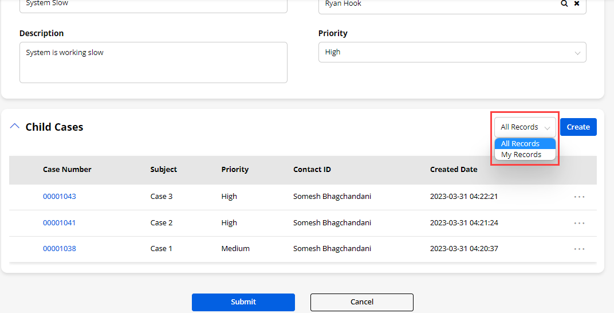Open case number 00001041 link
The height and width of the screenshot is (313, 614).
(60, 223)
